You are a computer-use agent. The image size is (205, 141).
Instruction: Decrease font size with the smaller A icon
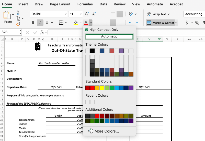(94, 14)
